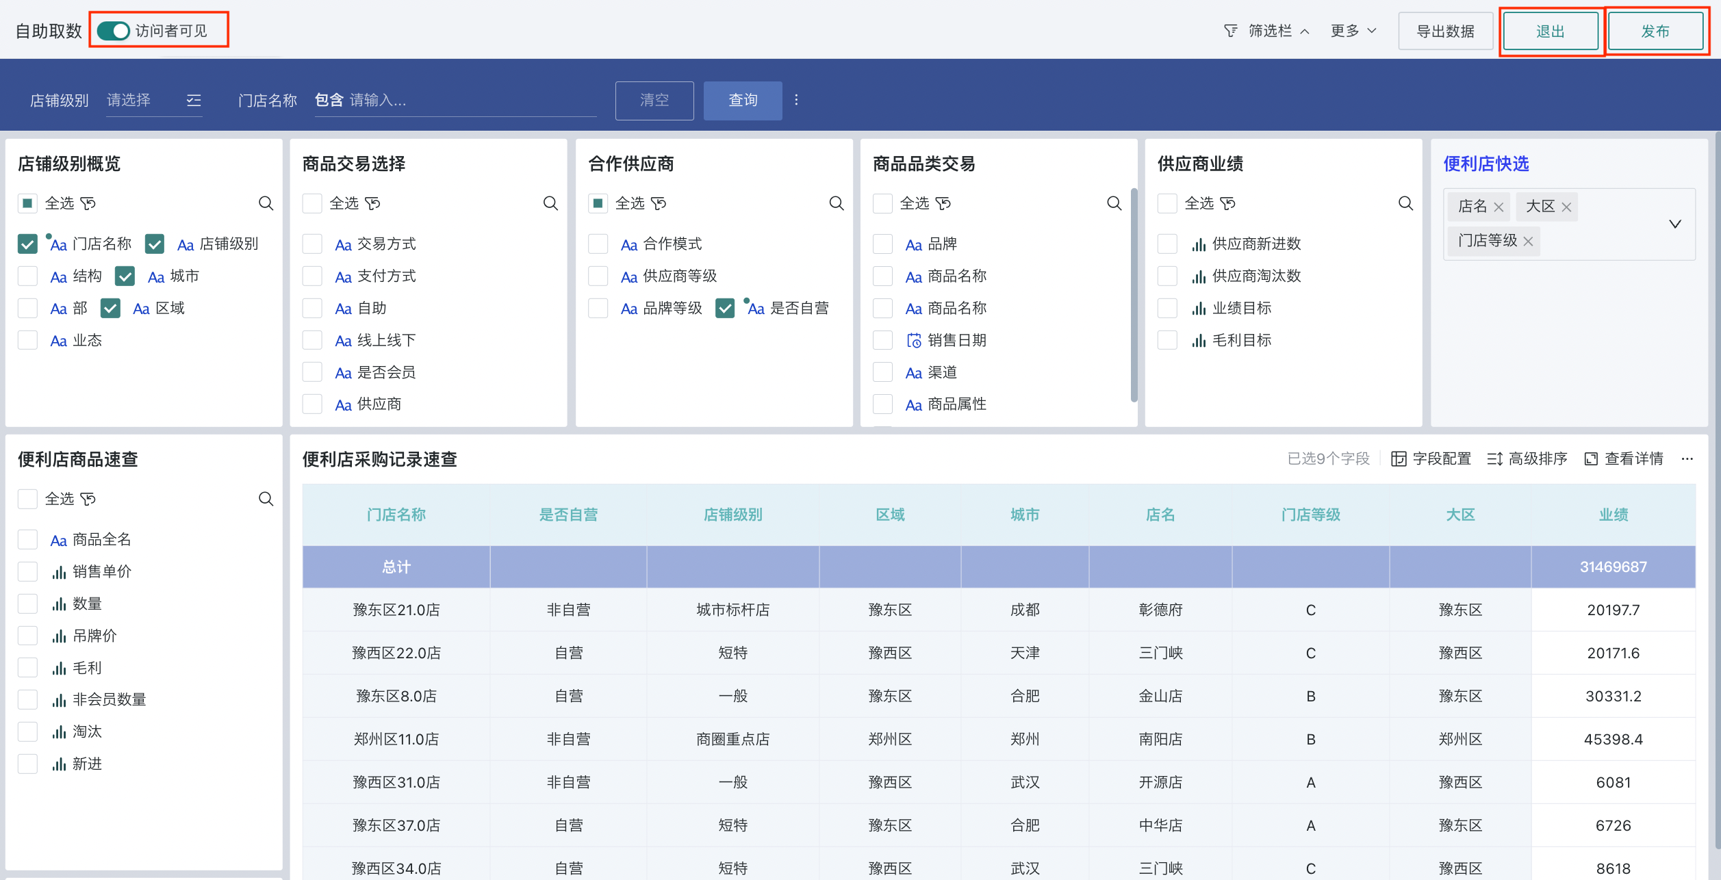Click filter icon beside 全选 in 店铺级别概览
The image size is (1721, 880).
point(88,203)
